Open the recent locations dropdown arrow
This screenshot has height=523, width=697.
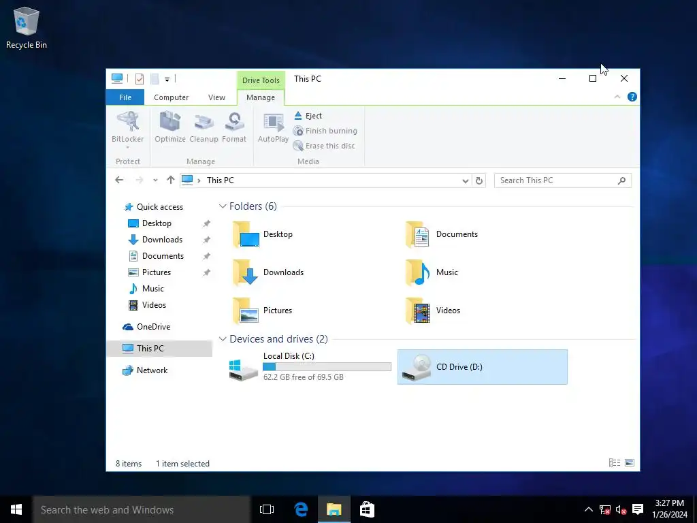(x=155, y=180)
